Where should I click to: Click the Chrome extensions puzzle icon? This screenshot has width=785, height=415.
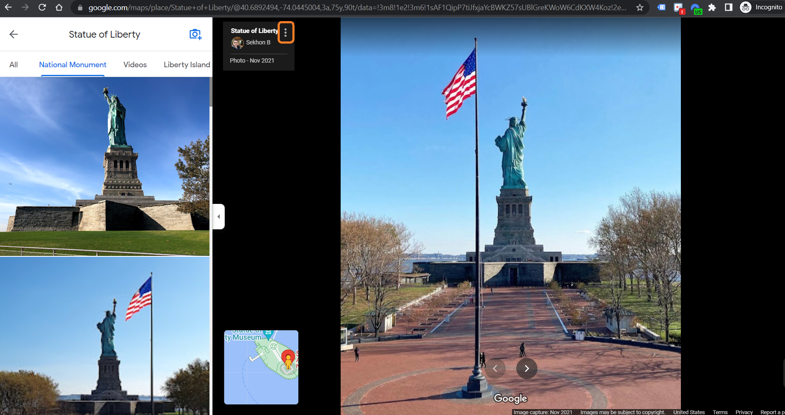click(x=713, y=7)
